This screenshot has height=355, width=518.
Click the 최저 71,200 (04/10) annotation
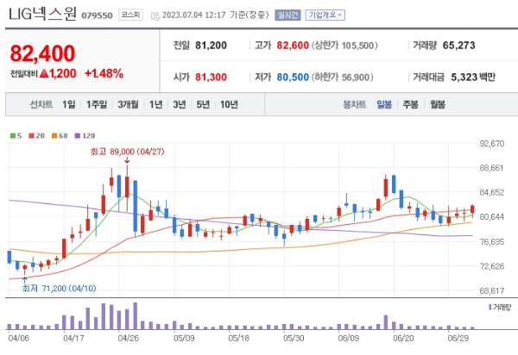point(59,289)
